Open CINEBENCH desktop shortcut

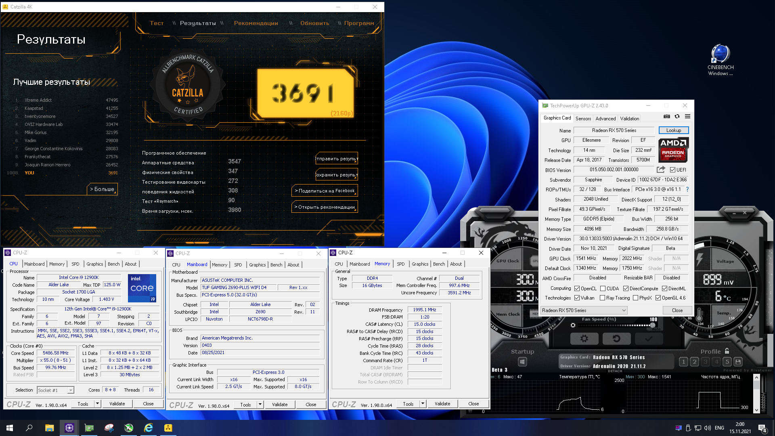coord(721,60)
